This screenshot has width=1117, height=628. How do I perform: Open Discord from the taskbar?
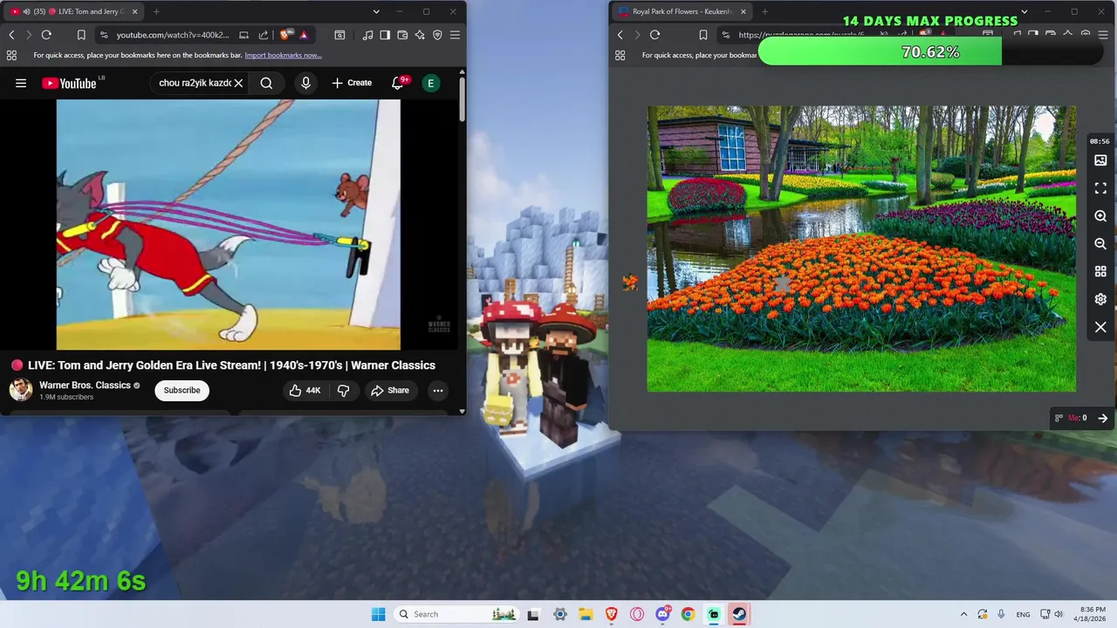[662, 614]
